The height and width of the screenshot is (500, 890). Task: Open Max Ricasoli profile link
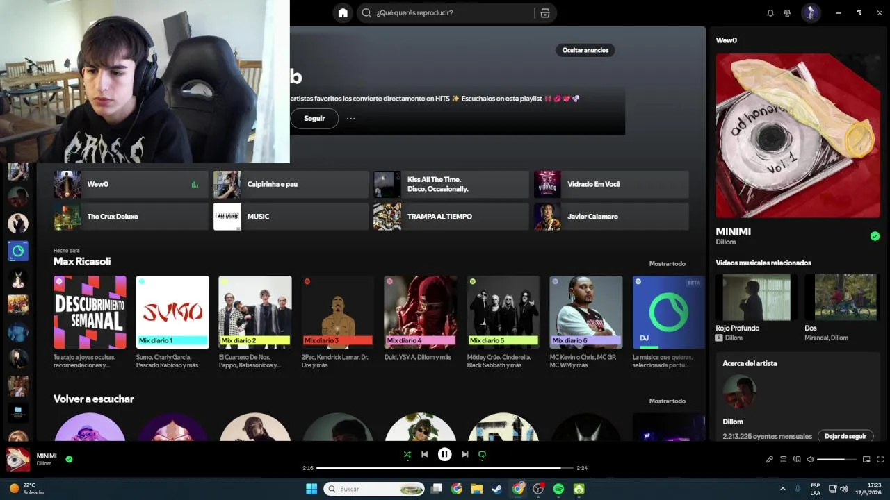82,261
